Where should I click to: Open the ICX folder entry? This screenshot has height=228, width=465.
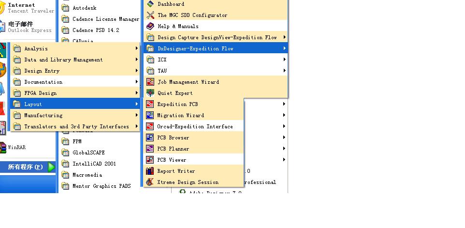(216, 60)
